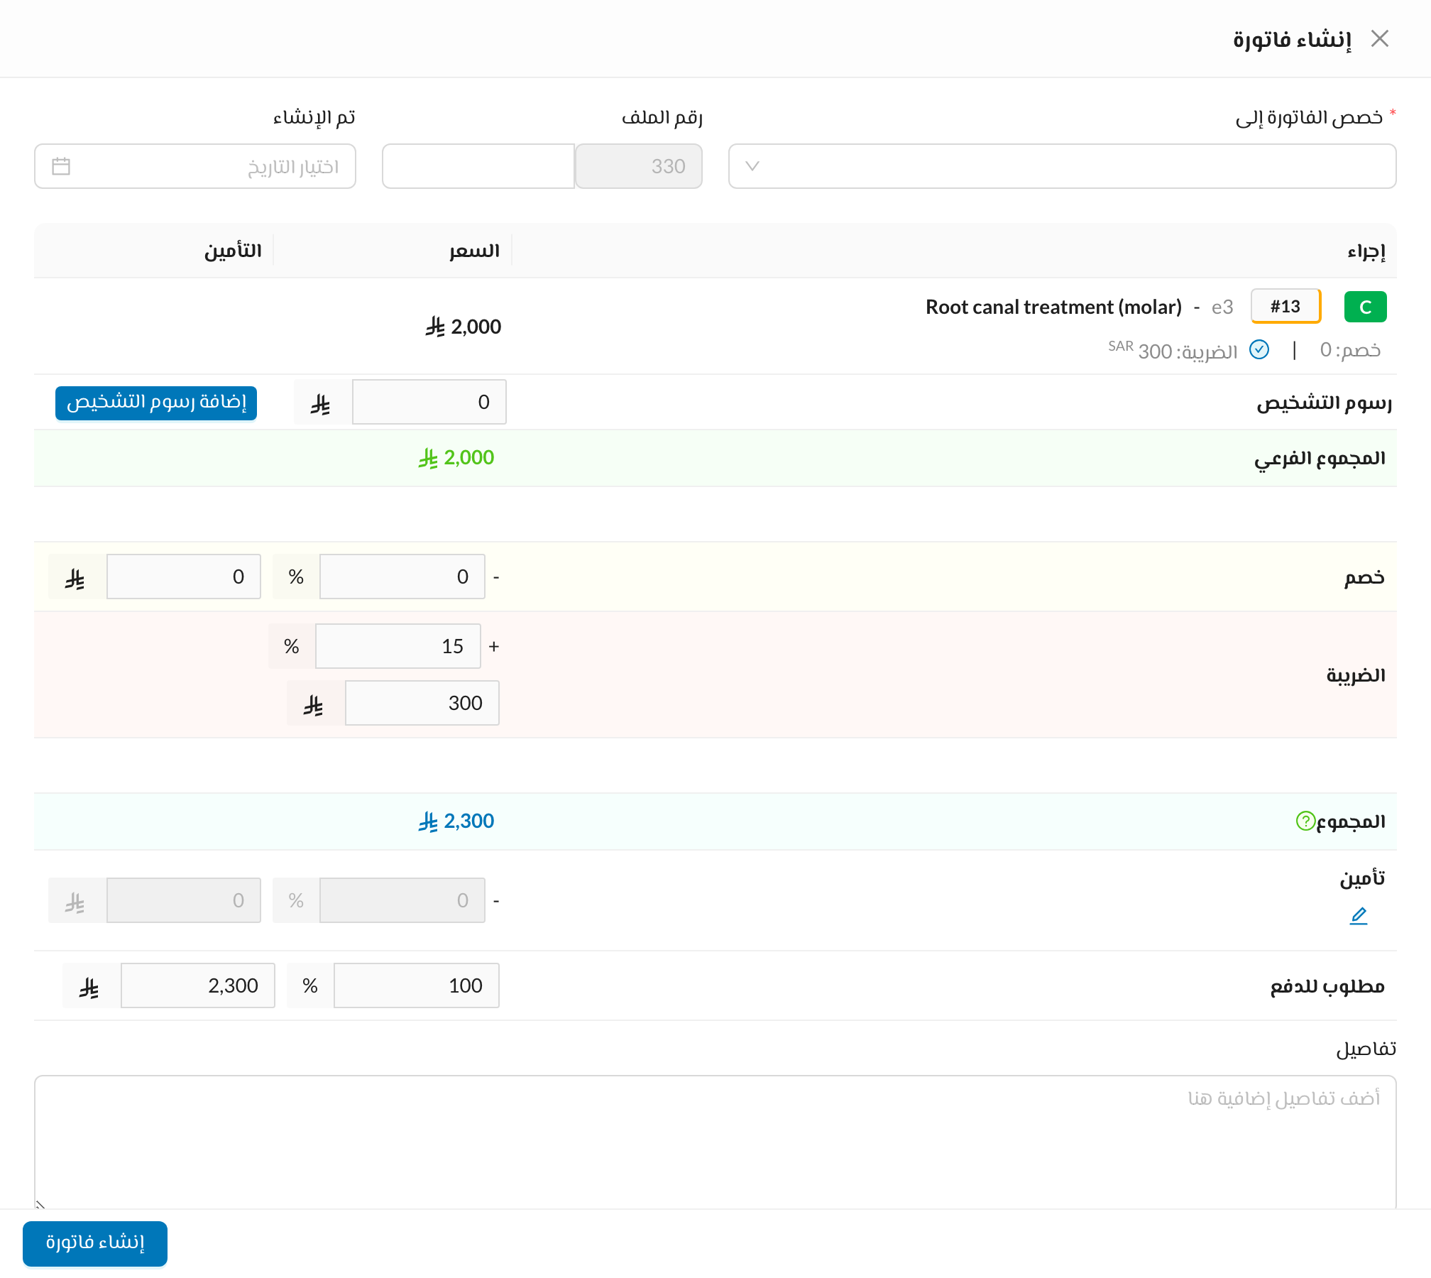Click the riyal symbol beside the diagnosis fees
This screenshot has width=1431, height=1278.
pyautogui.click(x=321, y=403)
